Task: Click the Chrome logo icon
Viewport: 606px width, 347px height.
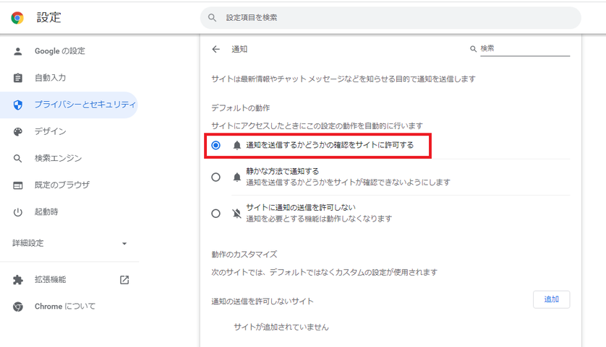Action: (17, 18)
